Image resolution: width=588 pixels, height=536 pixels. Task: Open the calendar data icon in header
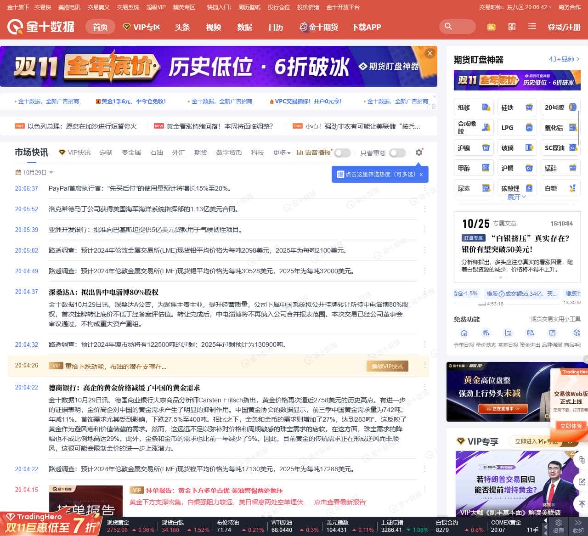(491, 27)
